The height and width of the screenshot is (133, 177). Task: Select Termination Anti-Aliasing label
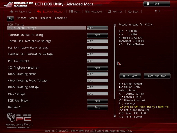pyautogui.click(x=25, y=35)
